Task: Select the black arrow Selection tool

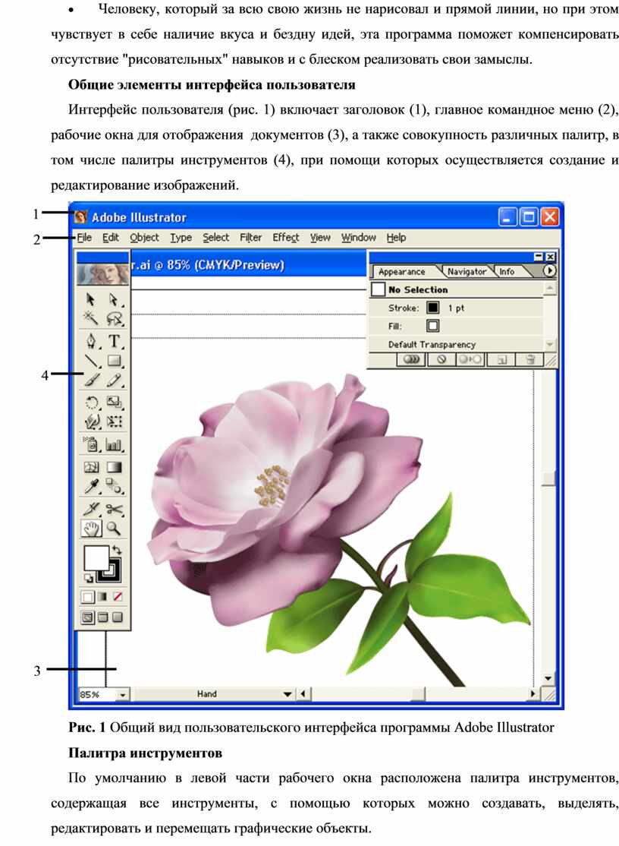Action: 90,299
